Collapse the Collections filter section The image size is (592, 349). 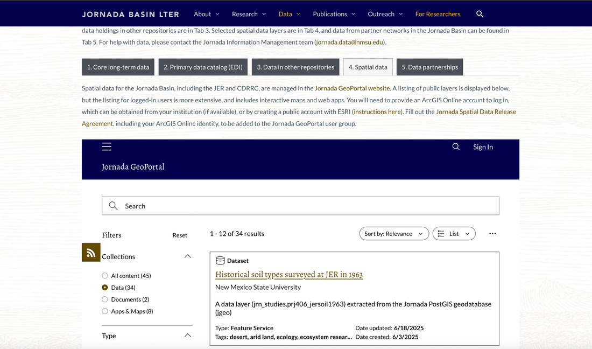click(188, 256)
